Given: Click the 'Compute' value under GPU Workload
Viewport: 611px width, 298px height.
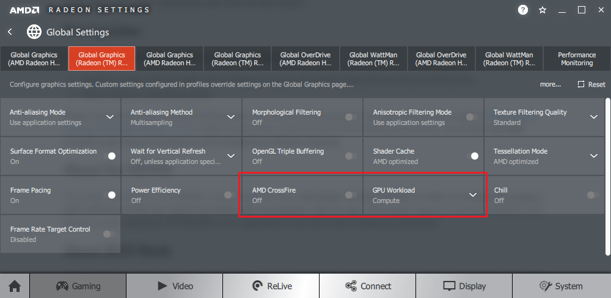Looking at the screenshot, I should click(x=386, y=200).
